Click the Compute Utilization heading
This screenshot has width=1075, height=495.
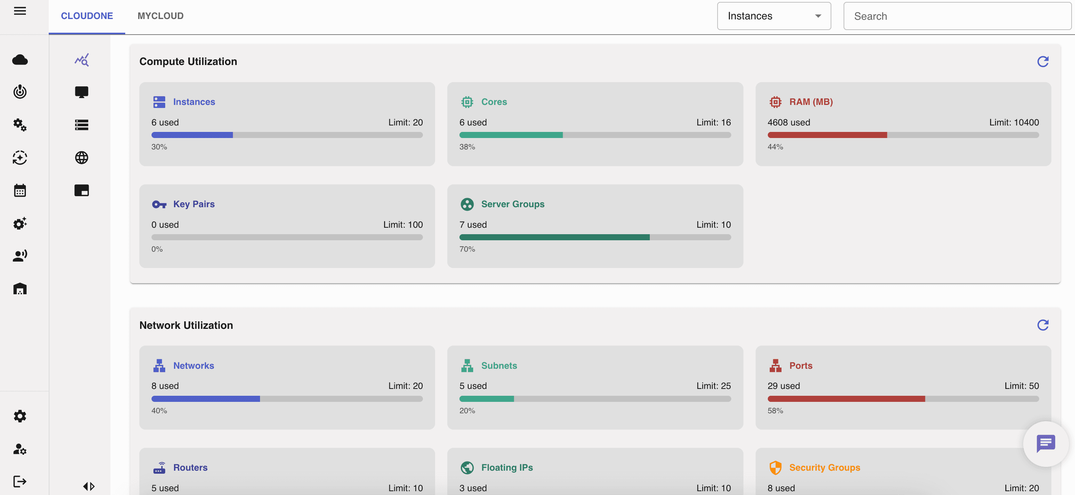click(188, 62)
